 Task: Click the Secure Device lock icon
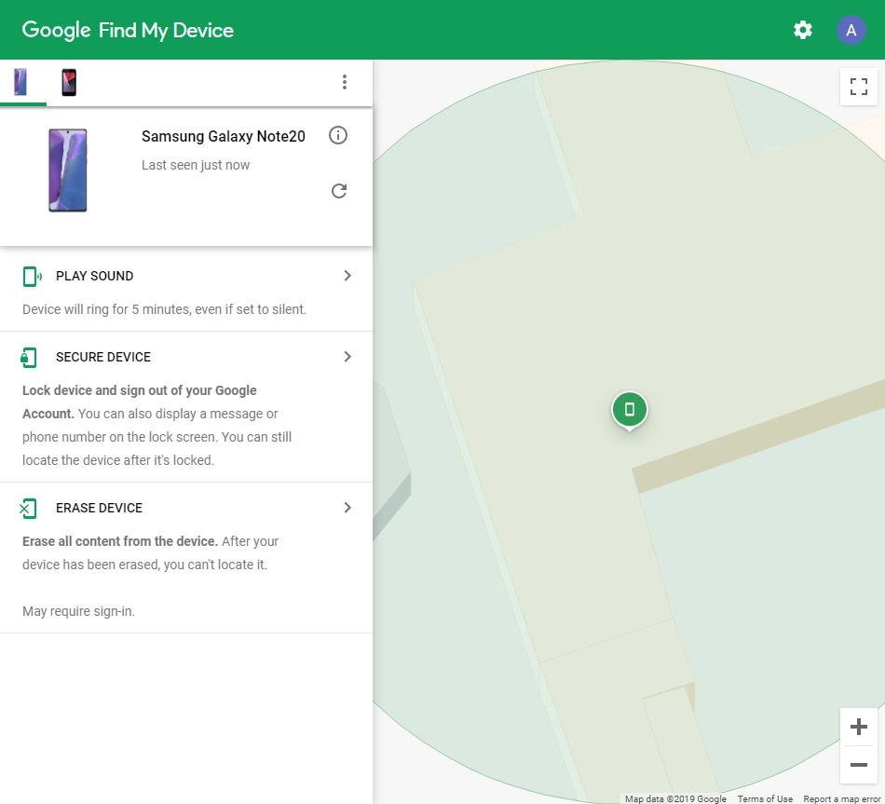[x=28, y=358]
